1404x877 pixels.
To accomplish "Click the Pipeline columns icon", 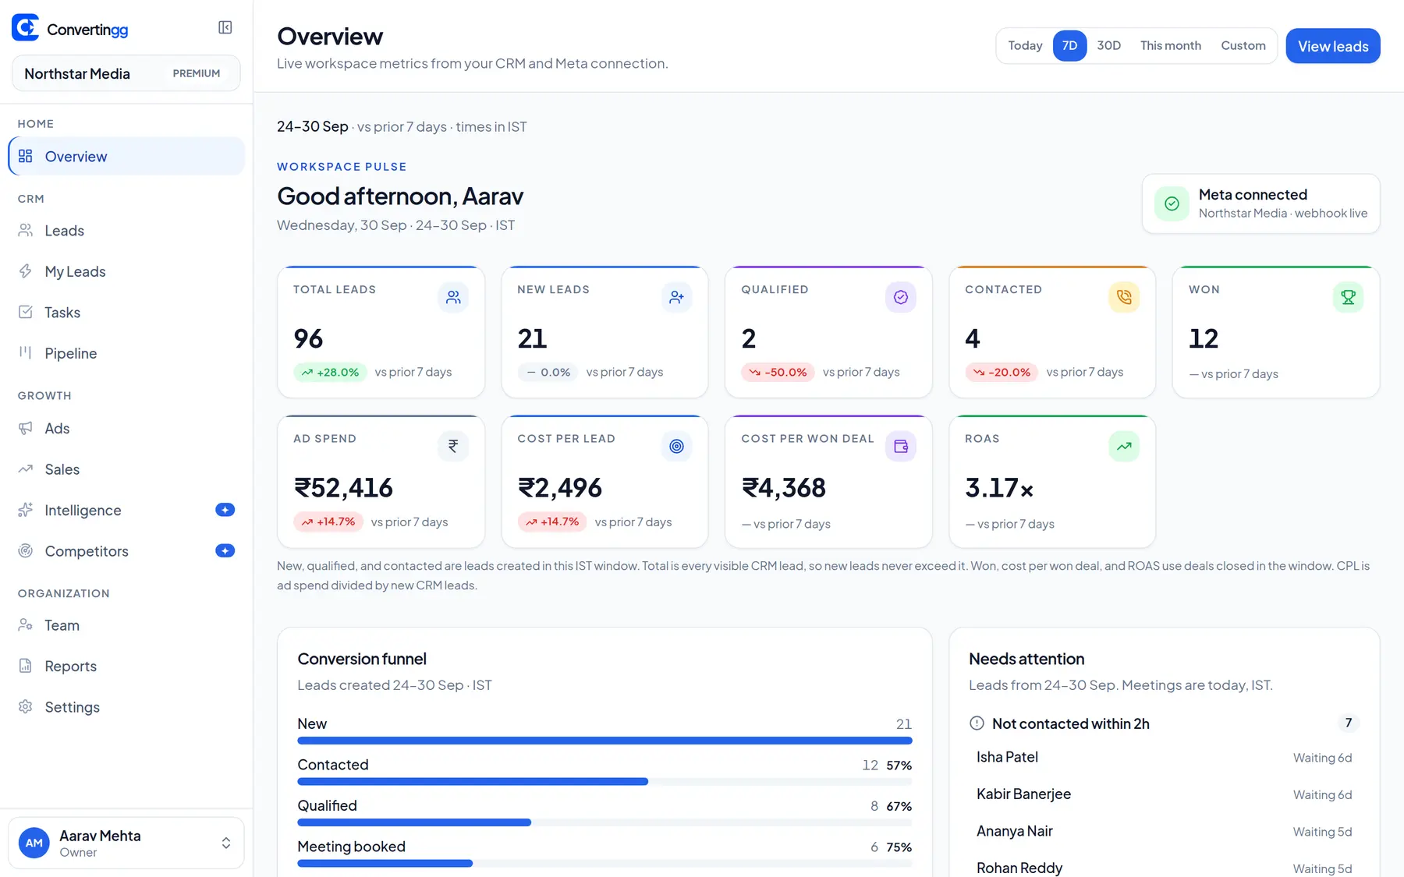I will coord(26,352).
